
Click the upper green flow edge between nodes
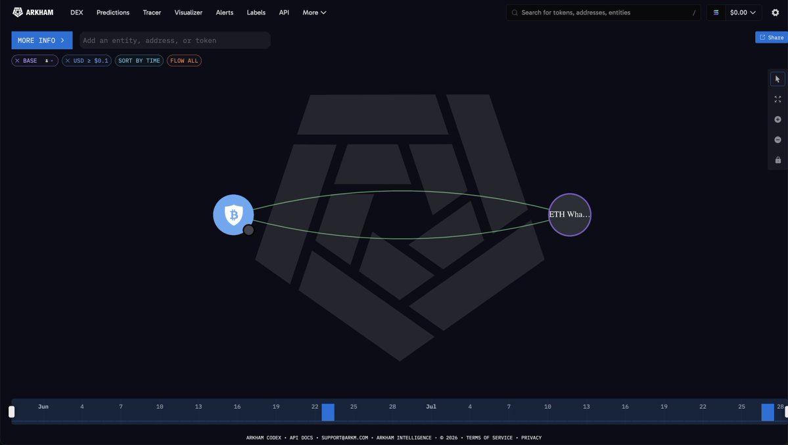tap(401, 191)
